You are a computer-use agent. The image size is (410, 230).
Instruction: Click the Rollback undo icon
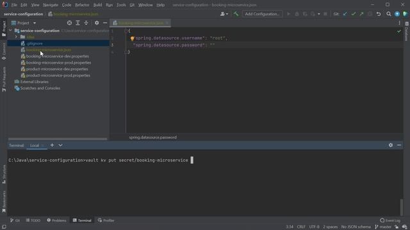pyautogui.click(x=379, y=14)
